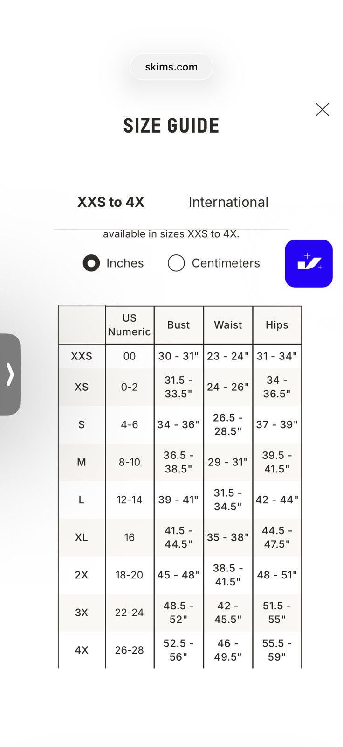The image size is (343, 747).
Task: Select the Centimeters radio button
Action: [176, 263]
